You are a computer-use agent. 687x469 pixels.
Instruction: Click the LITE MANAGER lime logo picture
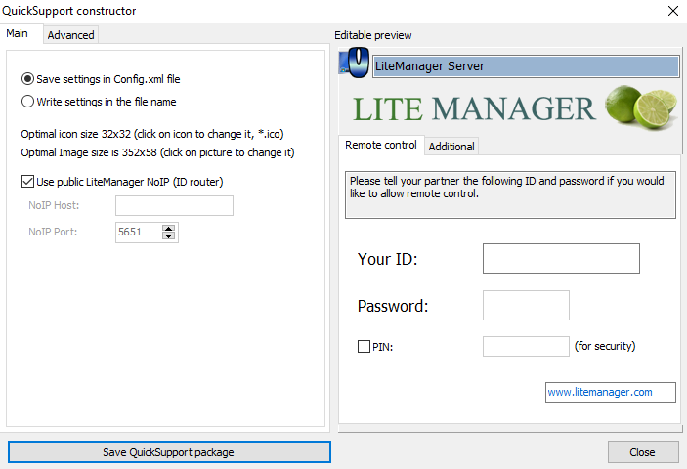point(508,107)
